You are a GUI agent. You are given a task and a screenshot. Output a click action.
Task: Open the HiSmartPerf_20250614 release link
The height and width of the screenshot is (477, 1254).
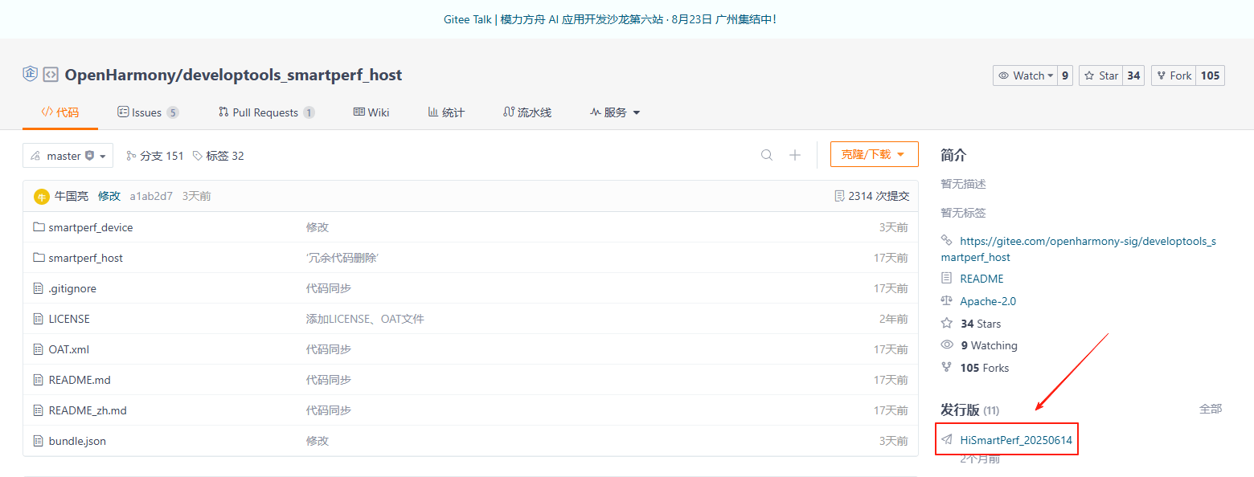pyautogui.click(x=1016, y=440)
